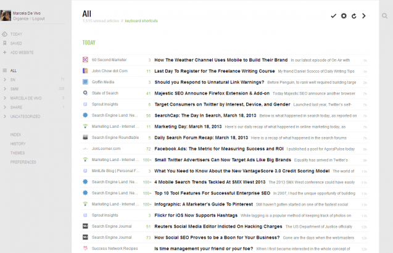393x253 pixels.
Task: Click the MintLife Blog favicon
Action: 85,171
